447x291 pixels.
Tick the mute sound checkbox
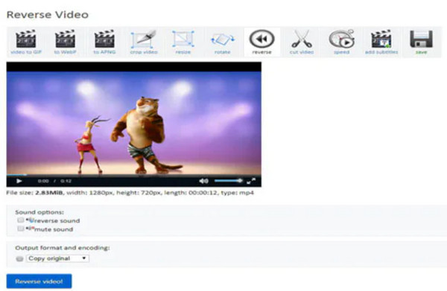21,228
